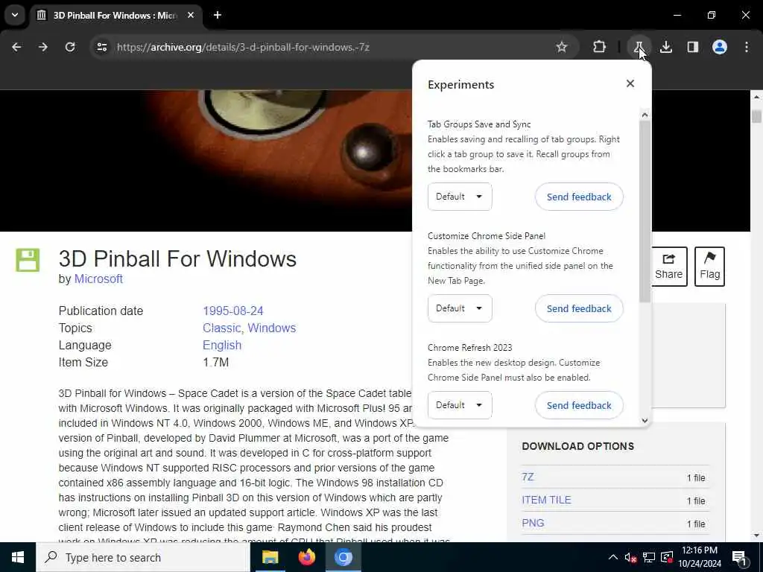Launch Firefox from the taskbar
The width and height of the screenshot is (763, 572).
click(306, 557)
